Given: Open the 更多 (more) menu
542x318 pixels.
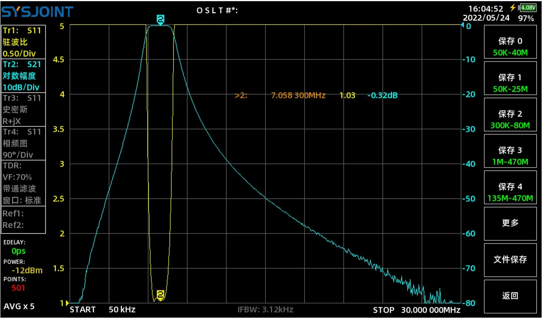Looking at the screenshot, I should pos(510,224).
